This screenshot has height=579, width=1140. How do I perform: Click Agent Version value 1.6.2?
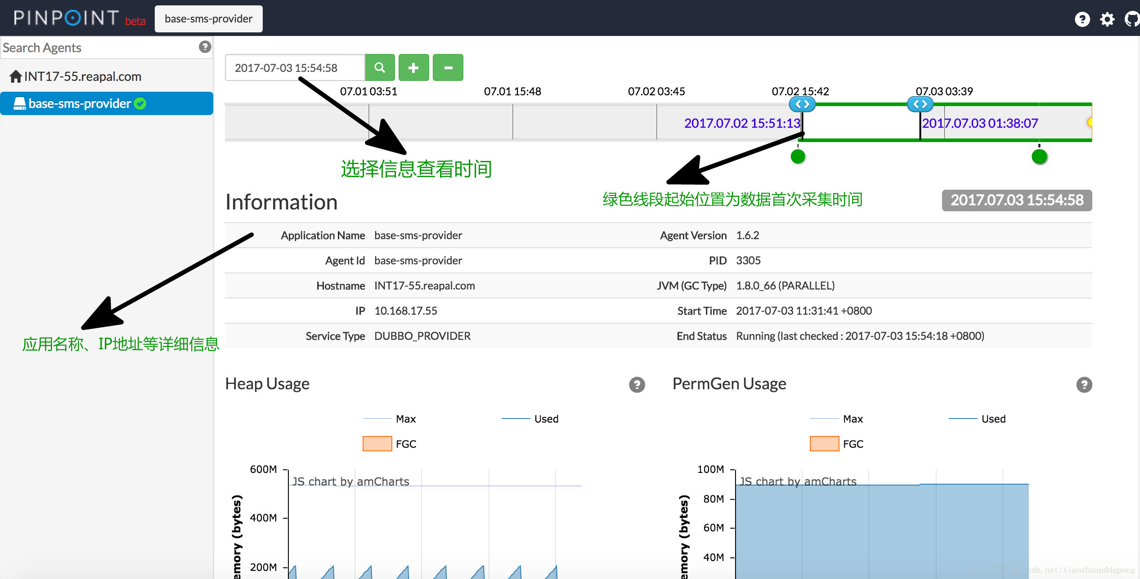coord(747,236)
